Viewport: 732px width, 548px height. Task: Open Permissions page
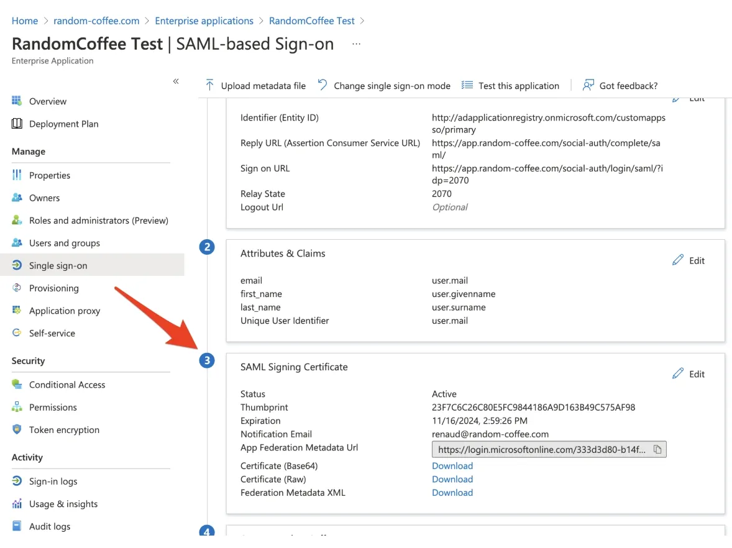click(53, 408)
